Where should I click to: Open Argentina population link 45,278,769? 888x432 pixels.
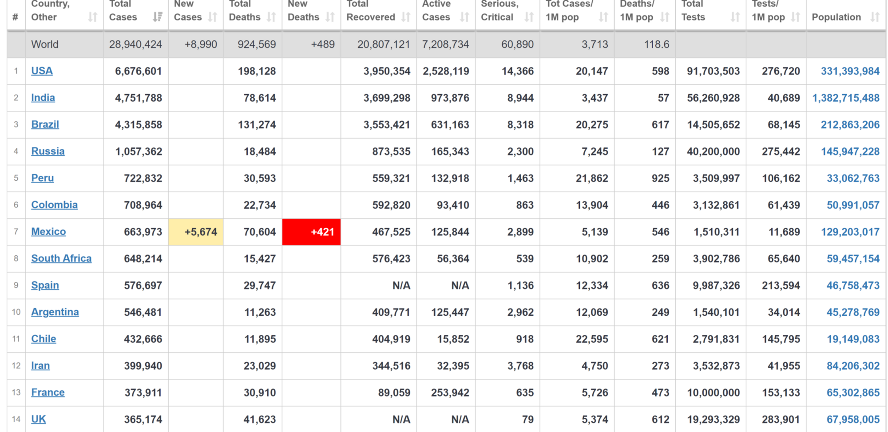tap(853, 312)
